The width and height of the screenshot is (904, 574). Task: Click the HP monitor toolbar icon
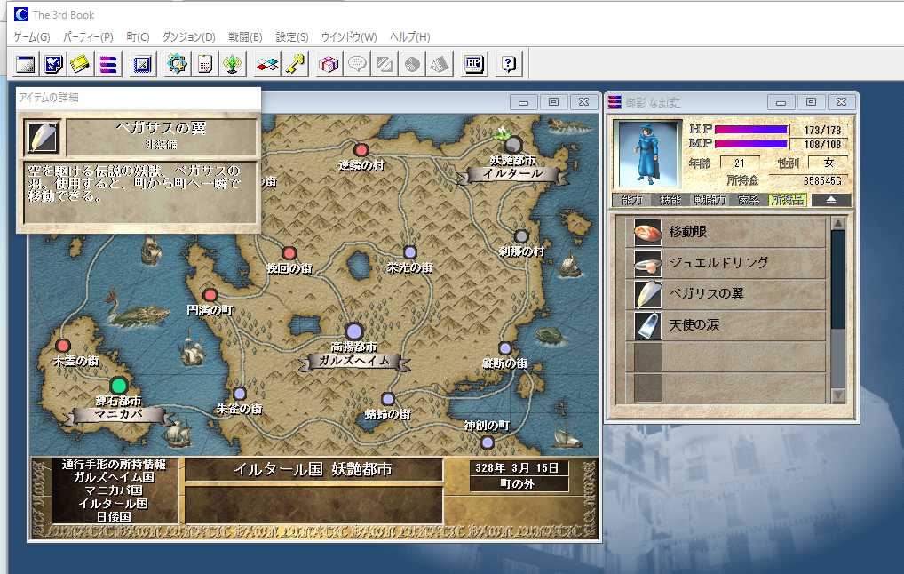pyautogui.click(x=474, y=64)
